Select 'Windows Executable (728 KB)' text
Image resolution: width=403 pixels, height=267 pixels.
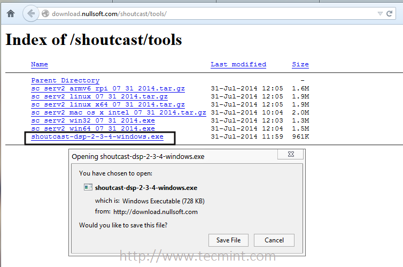164,201
